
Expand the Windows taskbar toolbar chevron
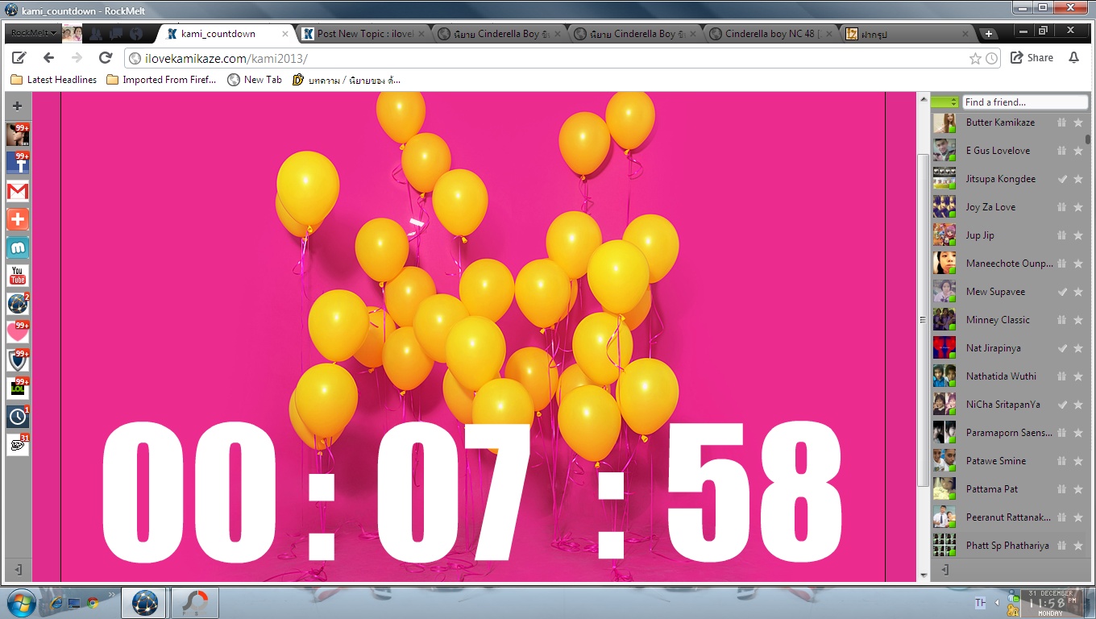[x=111, y=595]
